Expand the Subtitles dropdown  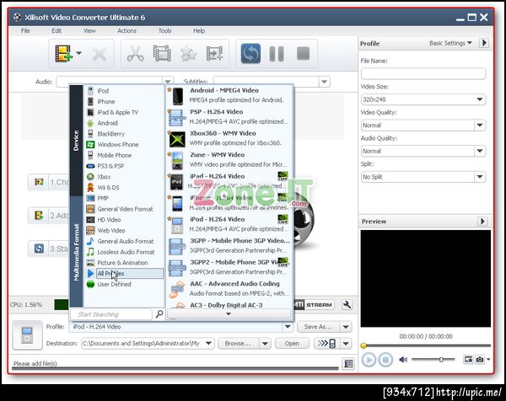[325, 82]
